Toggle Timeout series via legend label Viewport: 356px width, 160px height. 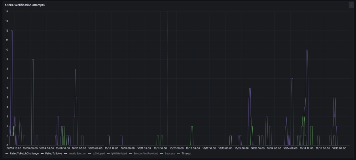(x=186, y=153)
